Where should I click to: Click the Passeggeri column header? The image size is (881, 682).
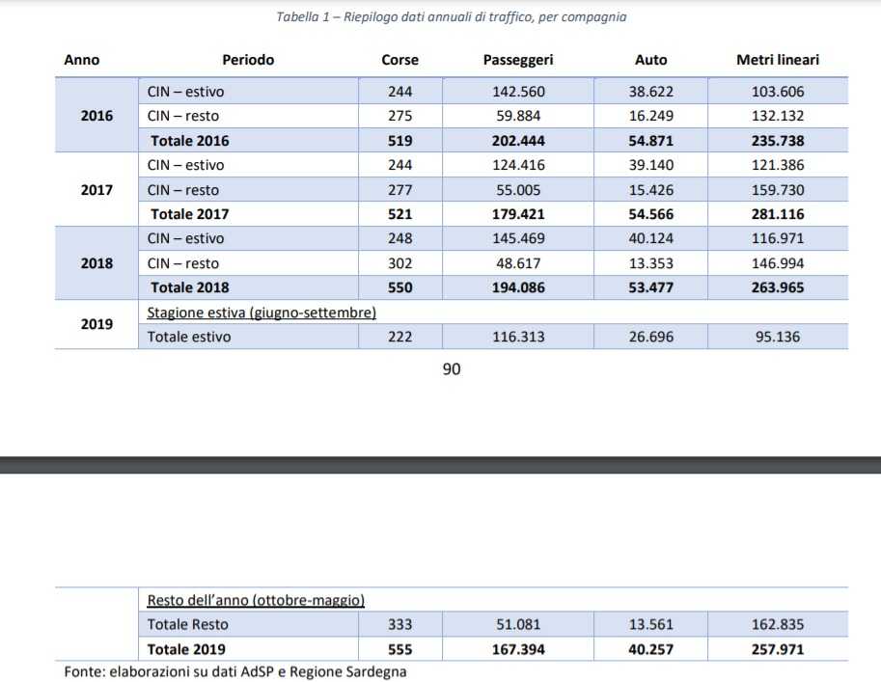pos(518,60)
